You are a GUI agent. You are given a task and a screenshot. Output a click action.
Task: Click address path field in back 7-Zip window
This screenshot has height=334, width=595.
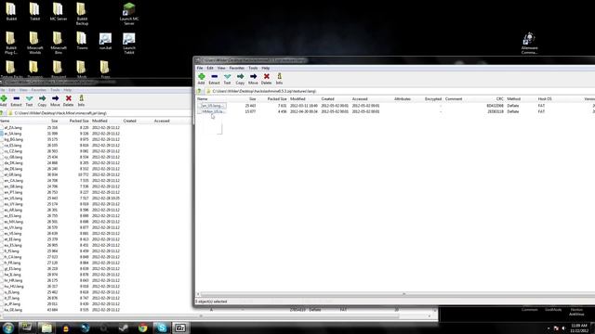(x=100, y=113)
